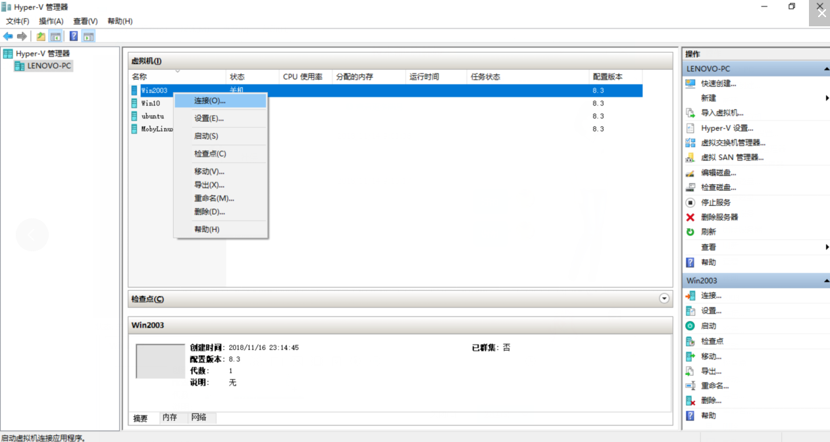Open the 文件(F) menu
830x442 pixels.
point(18,21)
